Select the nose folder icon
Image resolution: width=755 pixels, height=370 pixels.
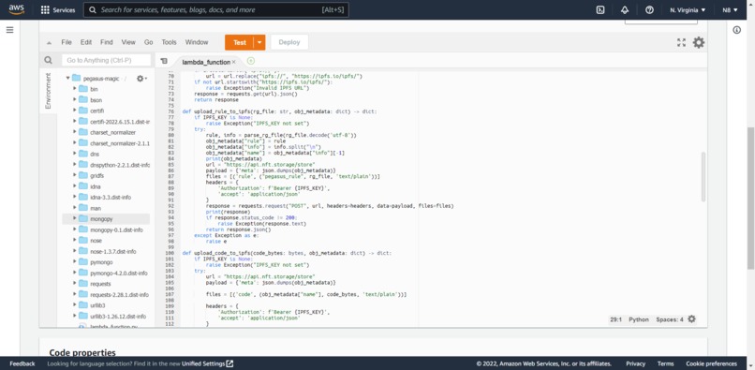pyautogui.click(x=83, y=241)
